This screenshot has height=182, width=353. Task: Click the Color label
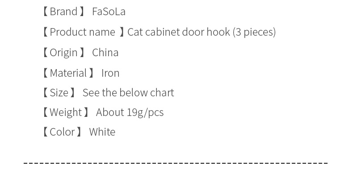point(62,132)
